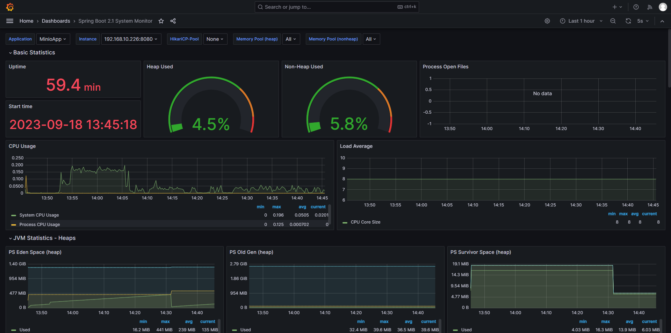Sort CPU Usage legend by current
The height and width of the screenshot is (333, 671).
coord(318,207)
